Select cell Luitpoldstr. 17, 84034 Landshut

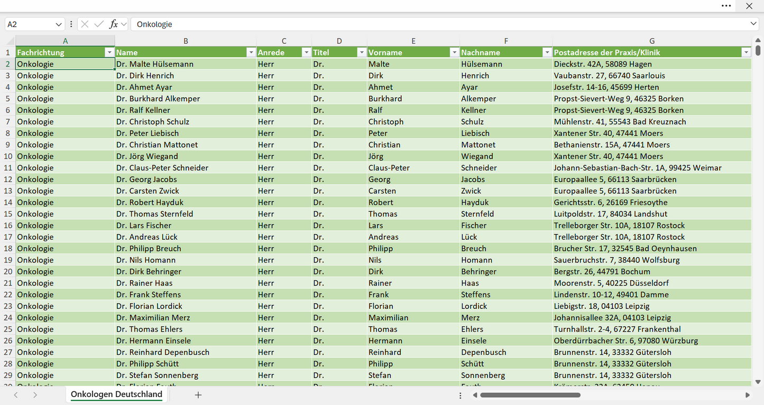point(652,214)
